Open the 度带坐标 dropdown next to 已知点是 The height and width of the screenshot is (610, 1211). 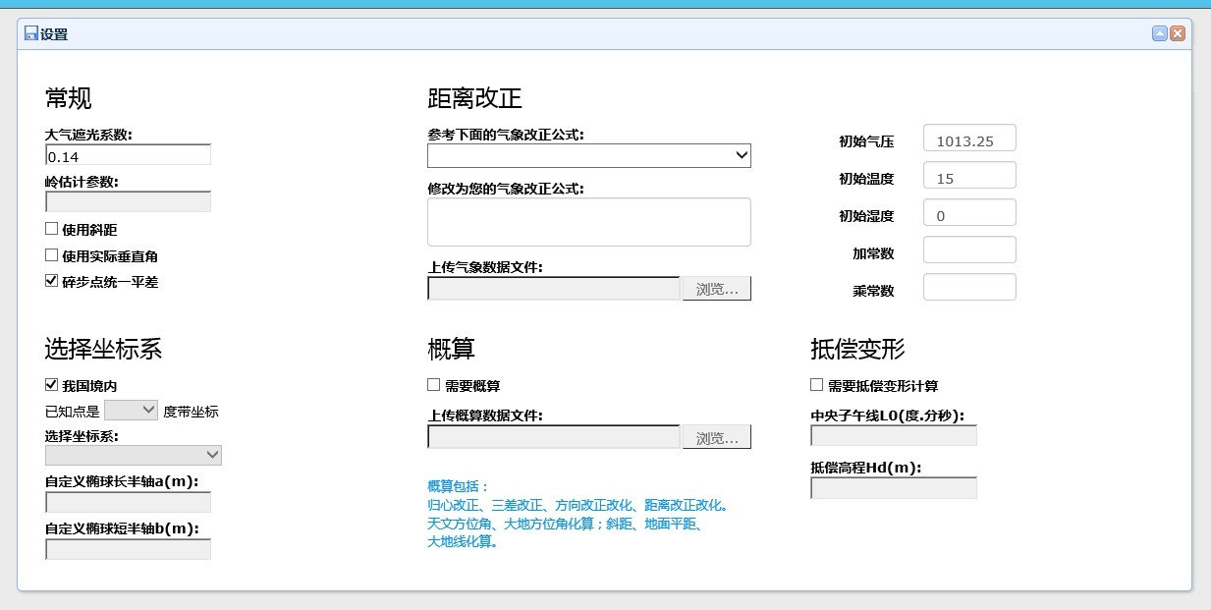point(131,410)
